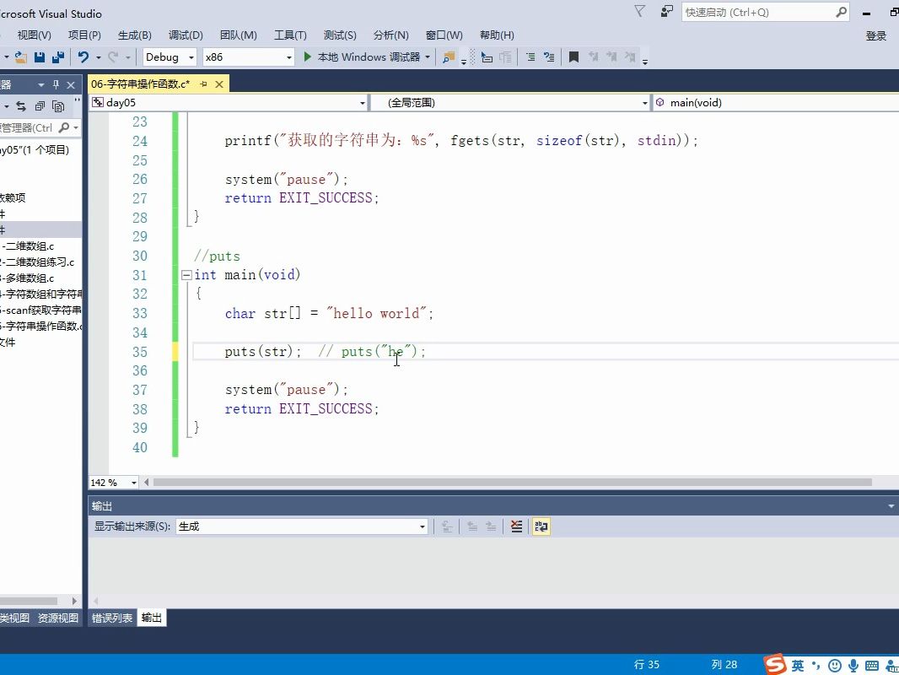Pin the Solution Explorer panel
The height and width of the screenshot is (675, 899).
click(x=56, y=85)
